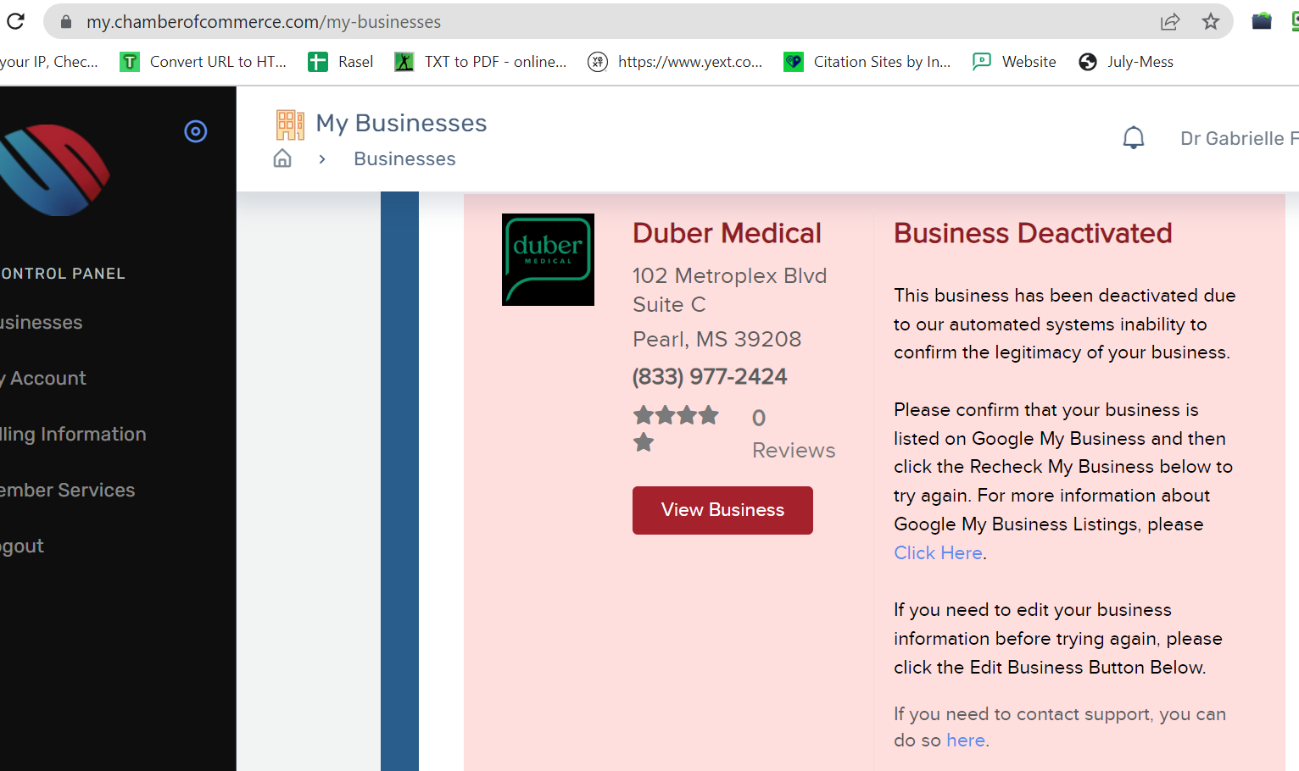
Task: Toggle the sidebar circle icon
Action: pos(196,131)
